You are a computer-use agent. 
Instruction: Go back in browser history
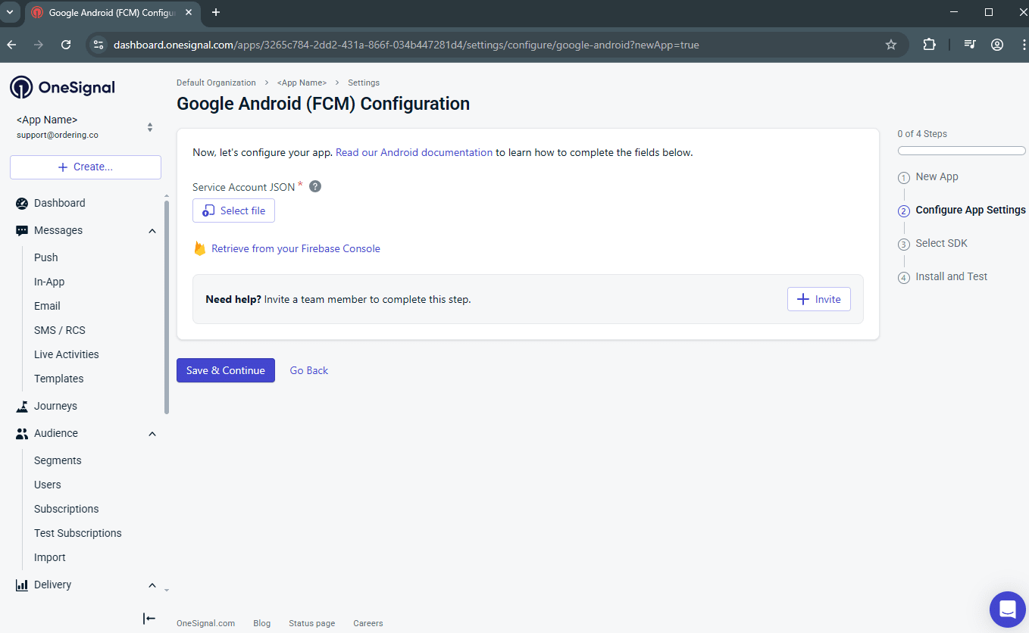(x=11, y=45)
